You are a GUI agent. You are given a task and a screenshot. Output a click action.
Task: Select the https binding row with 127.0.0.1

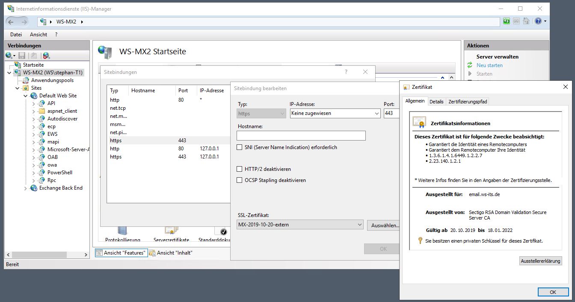click(168, 157)
